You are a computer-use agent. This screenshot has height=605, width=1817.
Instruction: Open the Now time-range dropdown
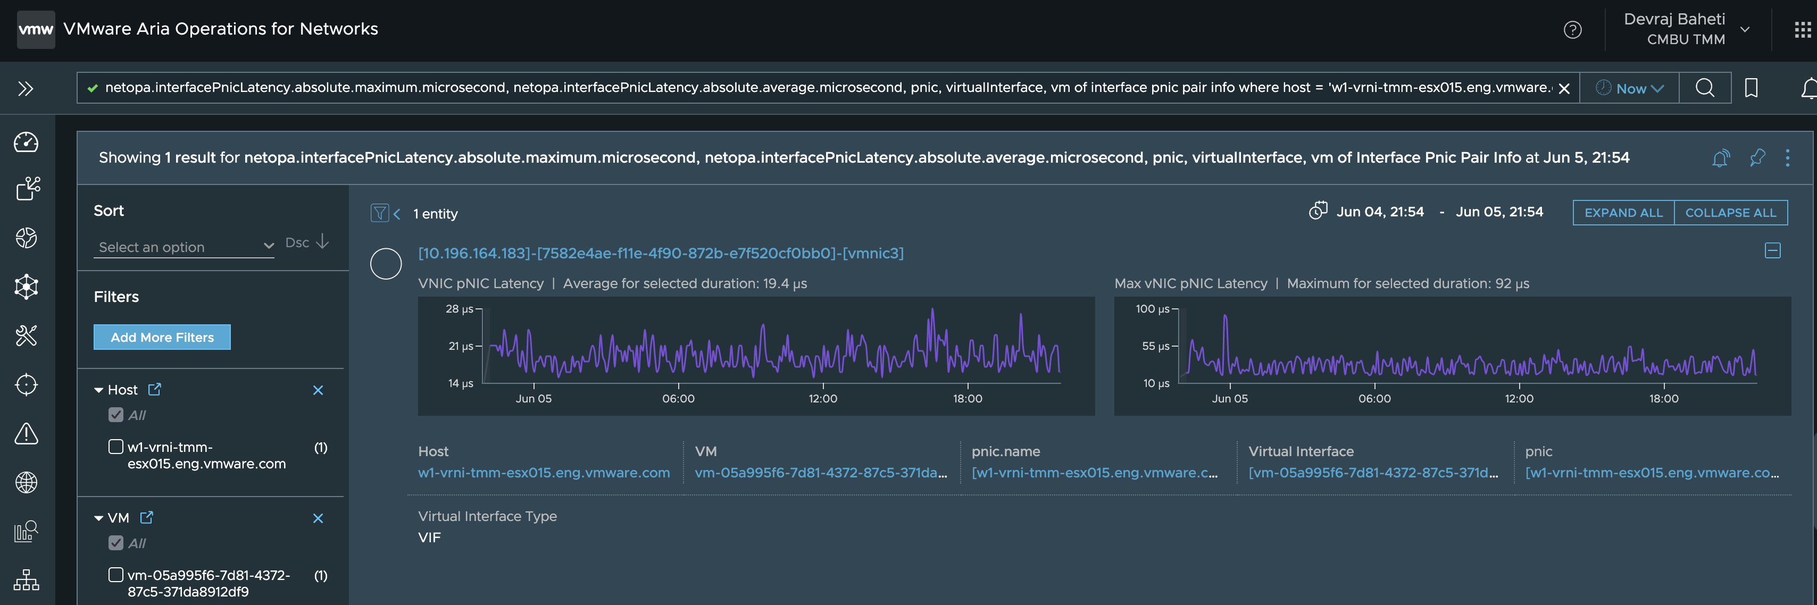click(x=1629, y=88)
